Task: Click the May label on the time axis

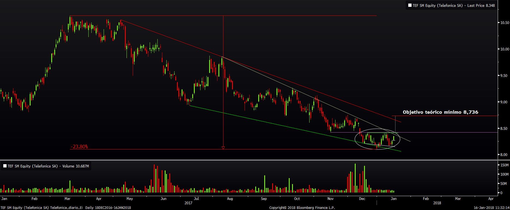Action: coord(130,199)
